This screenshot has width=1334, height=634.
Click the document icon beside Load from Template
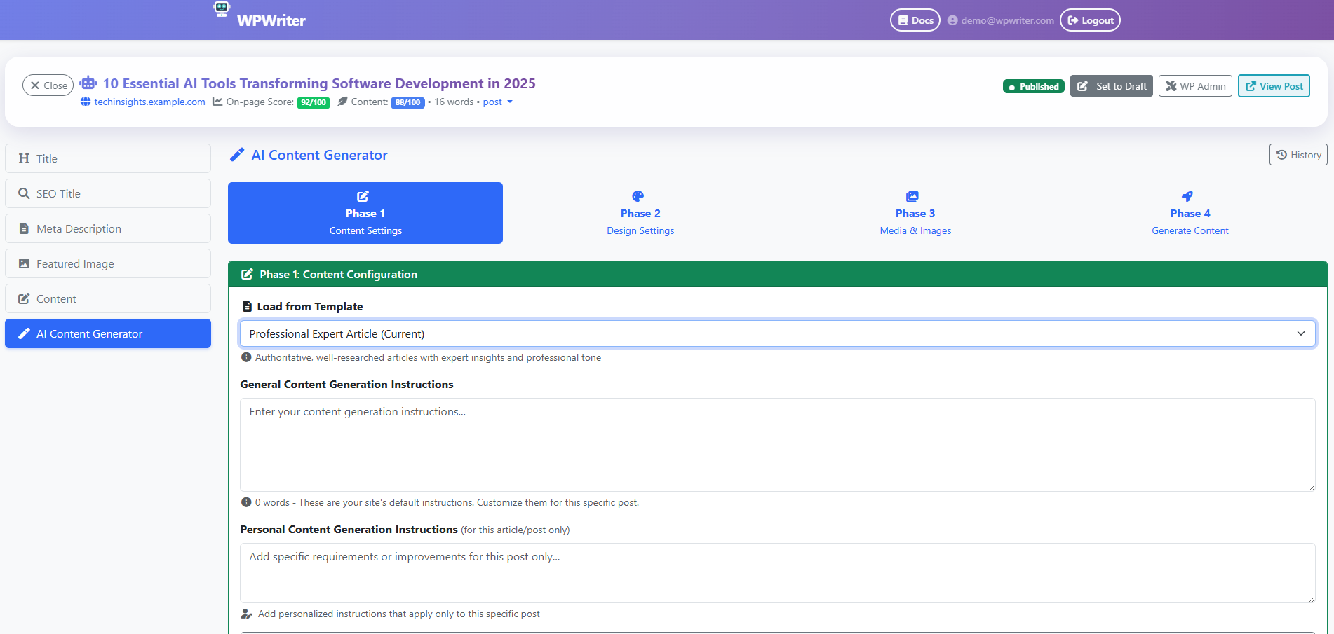click(247, 306)
